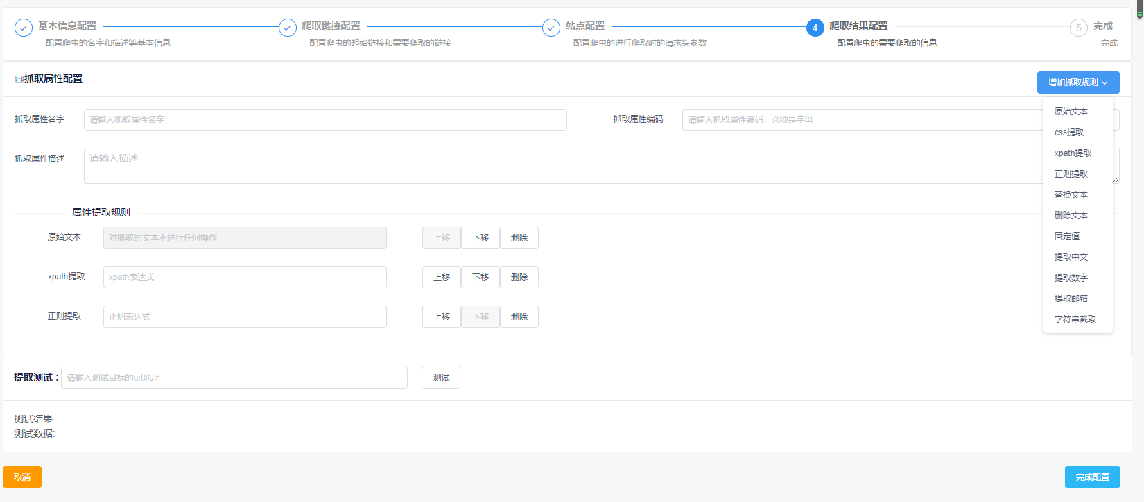Click the 站点配置 step checkmark icon
Viewport: 1144px width, 502px height.
click(551, 28)
